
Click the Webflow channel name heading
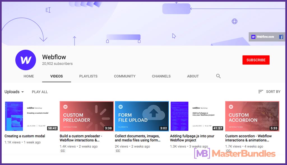click(x=54, y=57)
